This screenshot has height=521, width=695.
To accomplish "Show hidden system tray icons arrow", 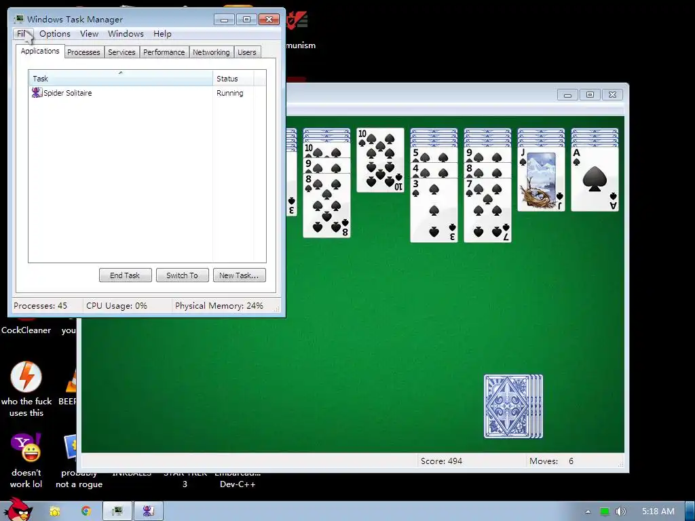I will click(588, 512).
